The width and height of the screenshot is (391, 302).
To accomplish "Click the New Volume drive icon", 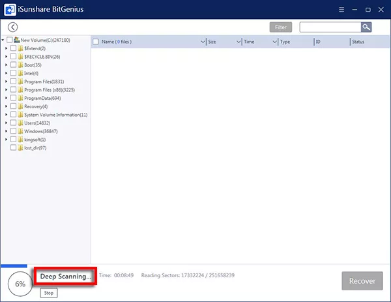I will click(17, 40).
